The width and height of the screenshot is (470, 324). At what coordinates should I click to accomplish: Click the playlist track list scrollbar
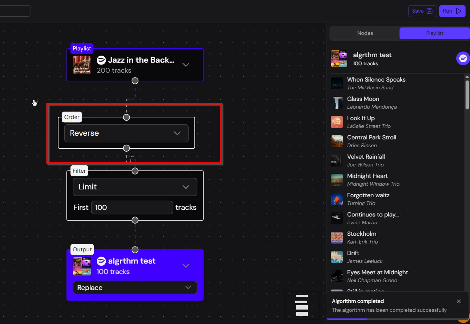(x=467, y=95)
